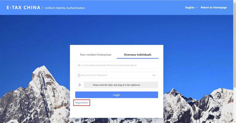
Task: Select the Overseas Individuals tab
Action: point(138,55)
